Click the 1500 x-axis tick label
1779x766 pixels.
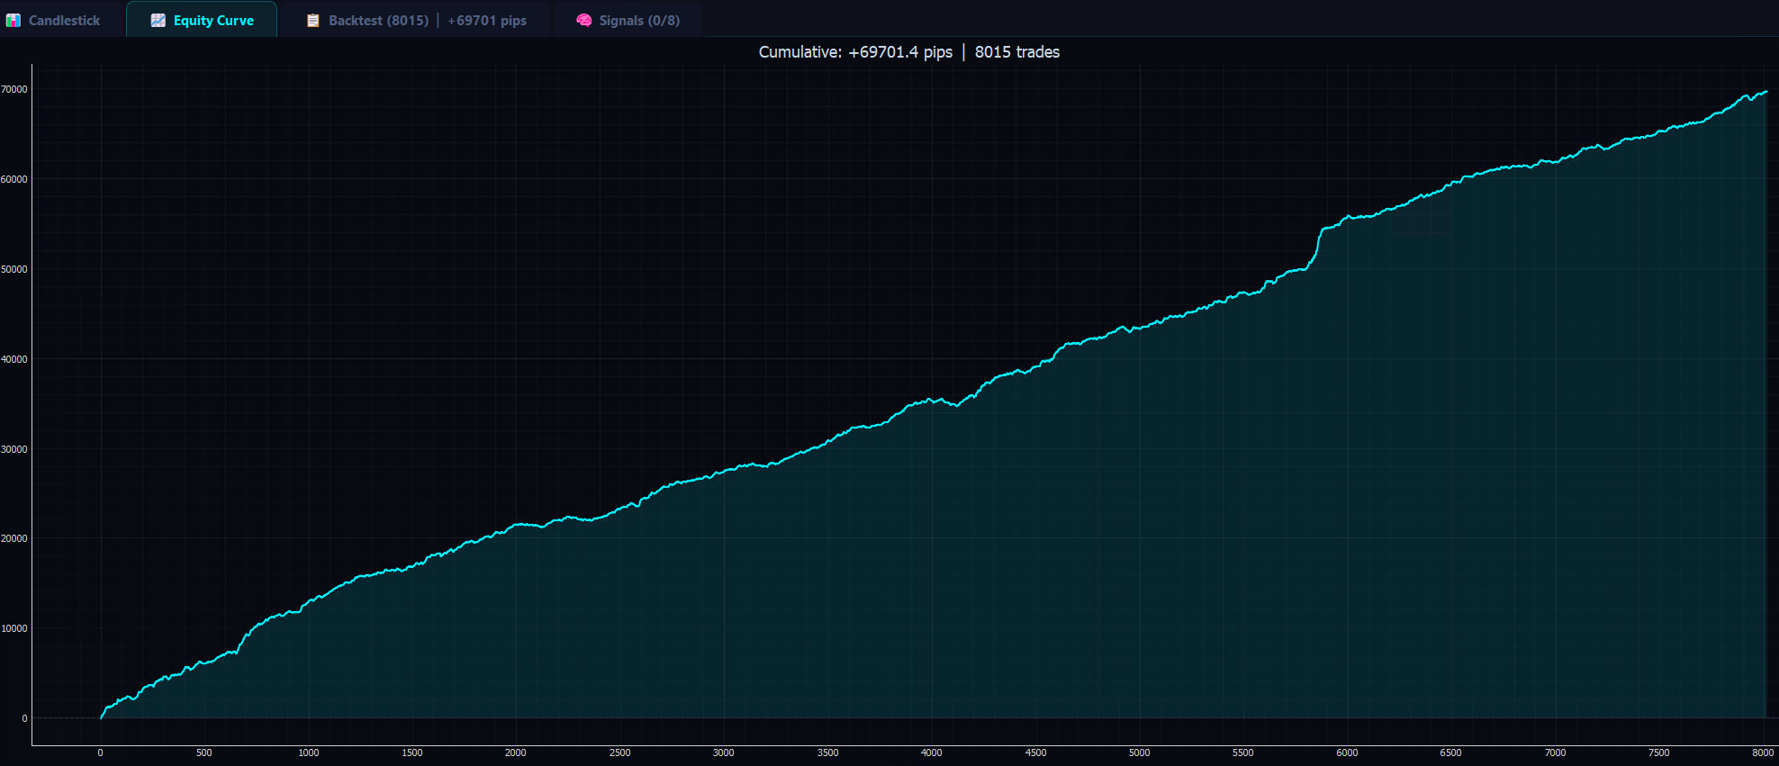click(412, 752)
